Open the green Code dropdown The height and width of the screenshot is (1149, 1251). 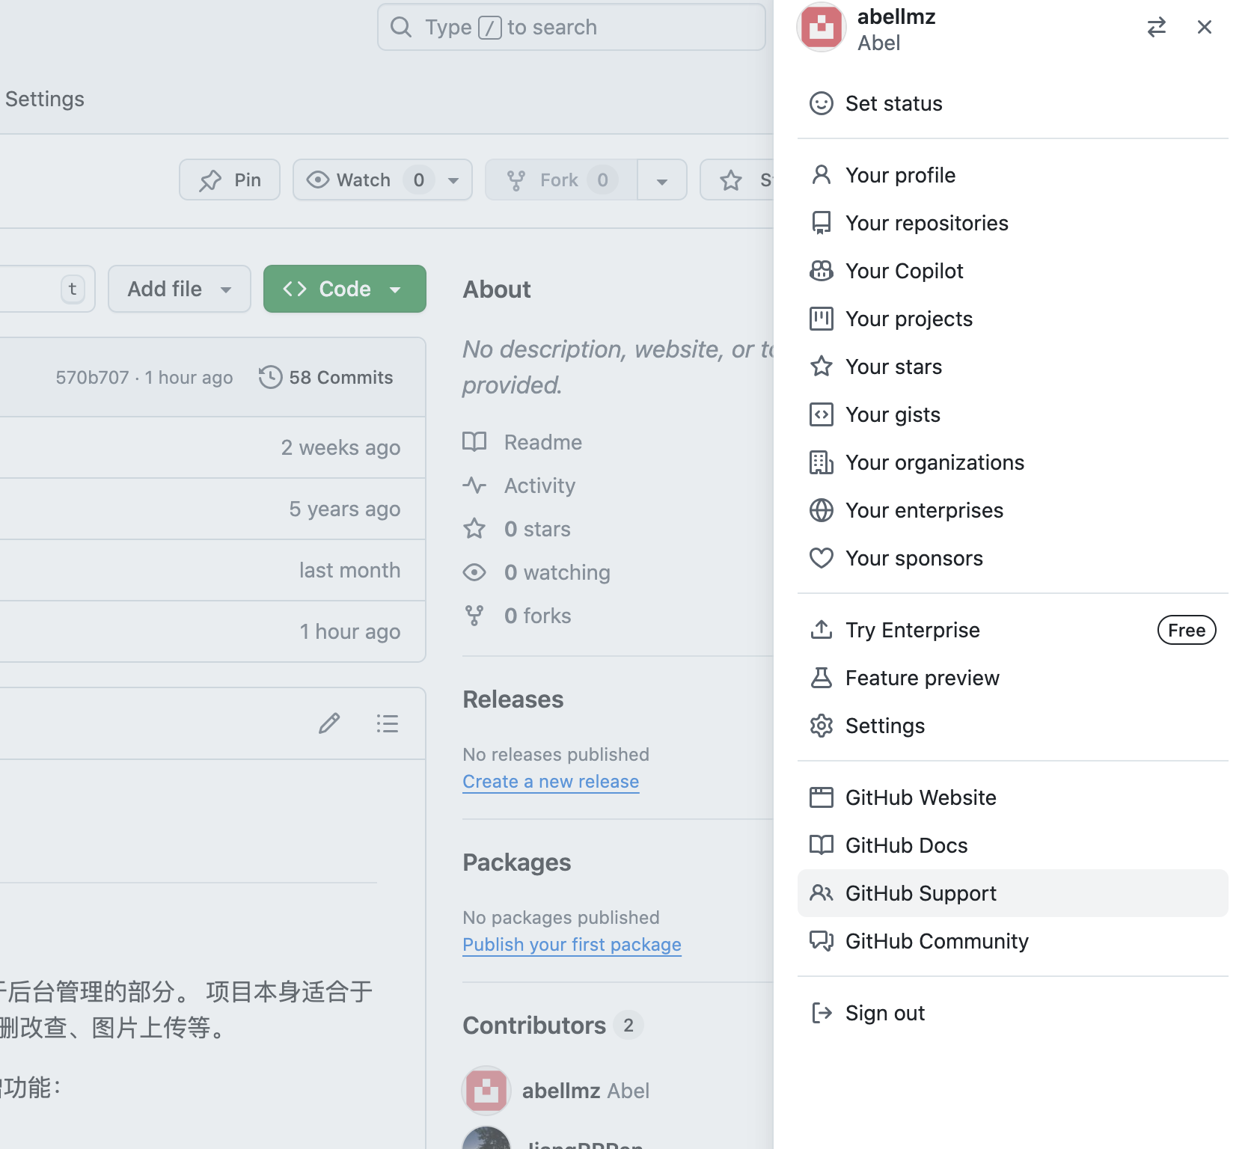click(345, 289)
